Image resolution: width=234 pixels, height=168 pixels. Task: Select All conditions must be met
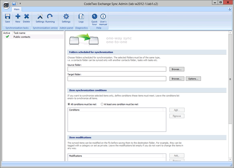[82, 104]
